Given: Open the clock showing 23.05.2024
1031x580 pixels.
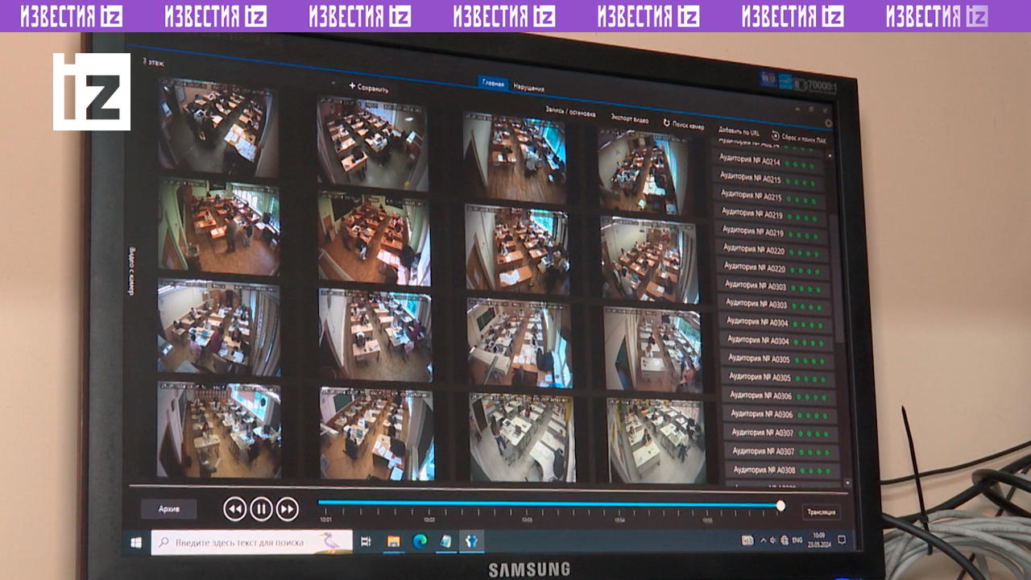Looking at the screenshot, I should tap(818, 539).
